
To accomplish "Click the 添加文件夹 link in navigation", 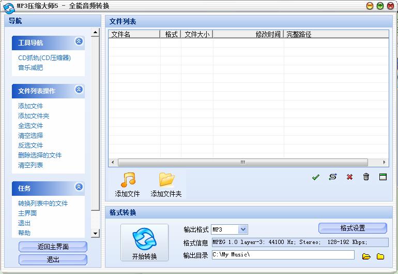I will (x=34, y=116).
